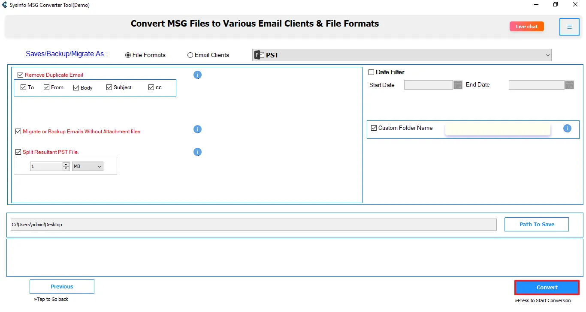Viewport: 586px width, 312px height.
Task: Open End Date calendar picker icon
Action: pyautogui.click(x=569, y=85)
